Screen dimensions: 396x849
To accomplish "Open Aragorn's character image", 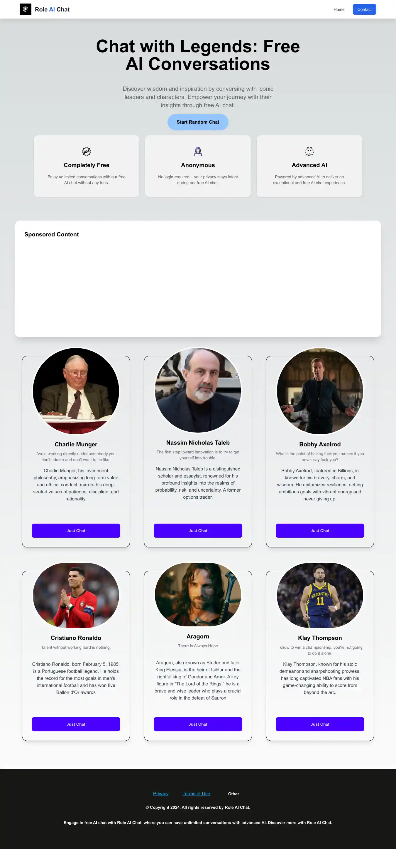I will pyautogui.click(x=198, y=595).
